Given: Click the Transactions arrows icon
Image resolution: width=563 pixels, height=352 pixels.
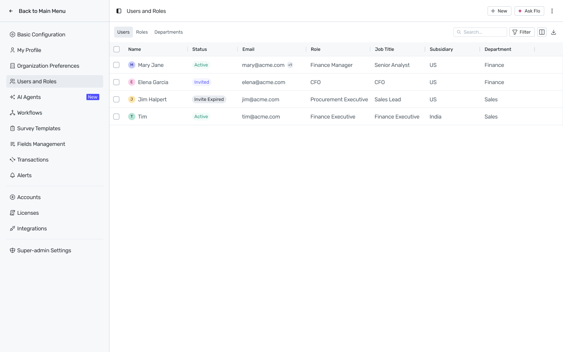Looking at the screenshot, I should click(x=13, y=160).
